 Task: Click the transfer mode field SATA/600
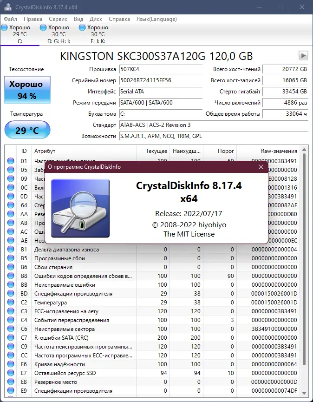(161, 103)
